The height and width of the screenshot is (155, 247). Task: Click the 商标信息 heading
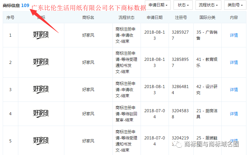[11, 6]
